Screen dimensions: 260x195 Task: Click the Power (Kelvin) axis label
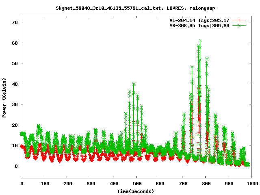(4, 98)
